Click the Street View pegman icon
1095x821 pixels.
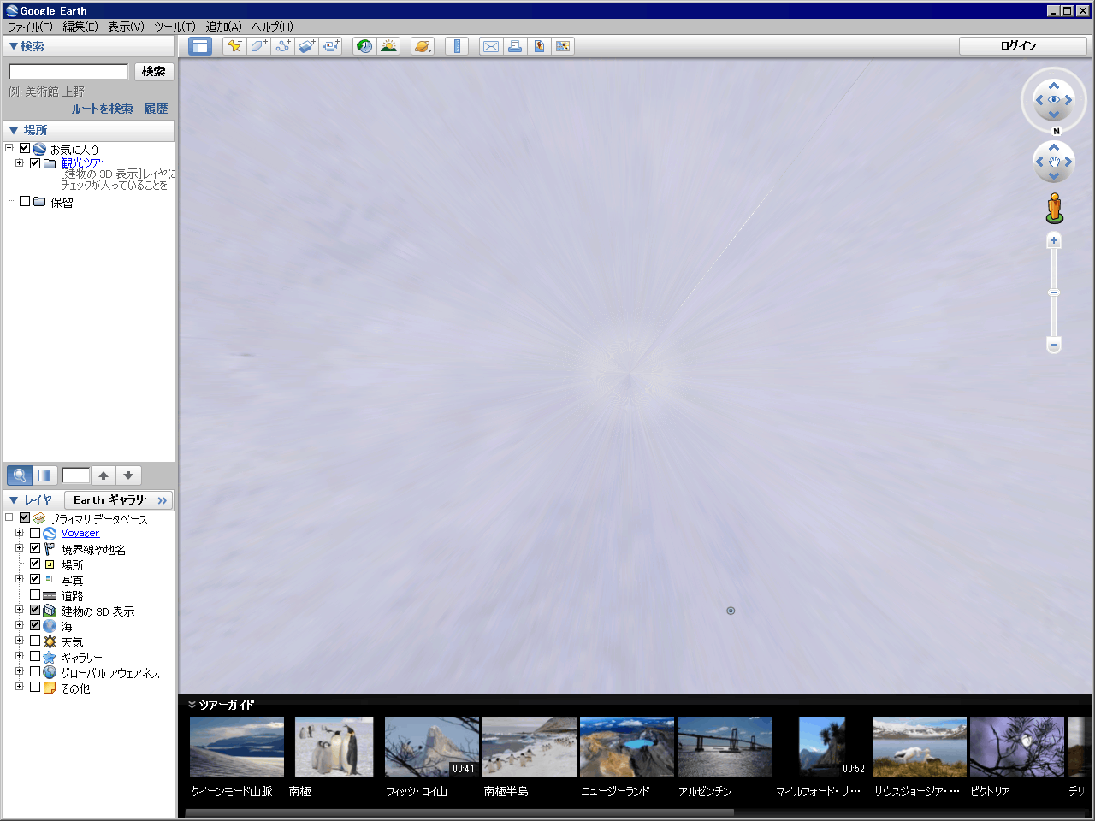pos(1054,208)
